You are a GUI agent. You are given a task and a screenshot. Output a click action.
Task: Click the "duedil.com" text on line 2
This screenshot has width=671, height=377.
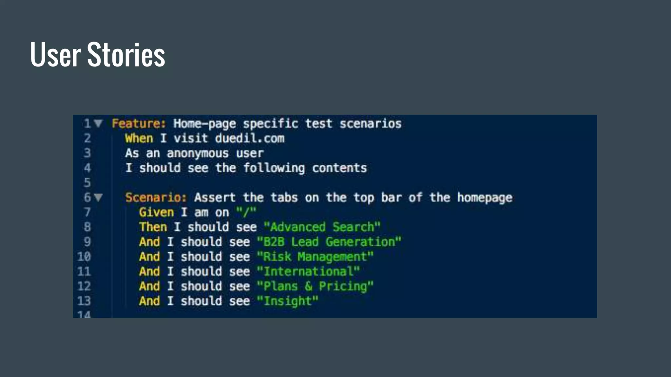tap(250, 138)
